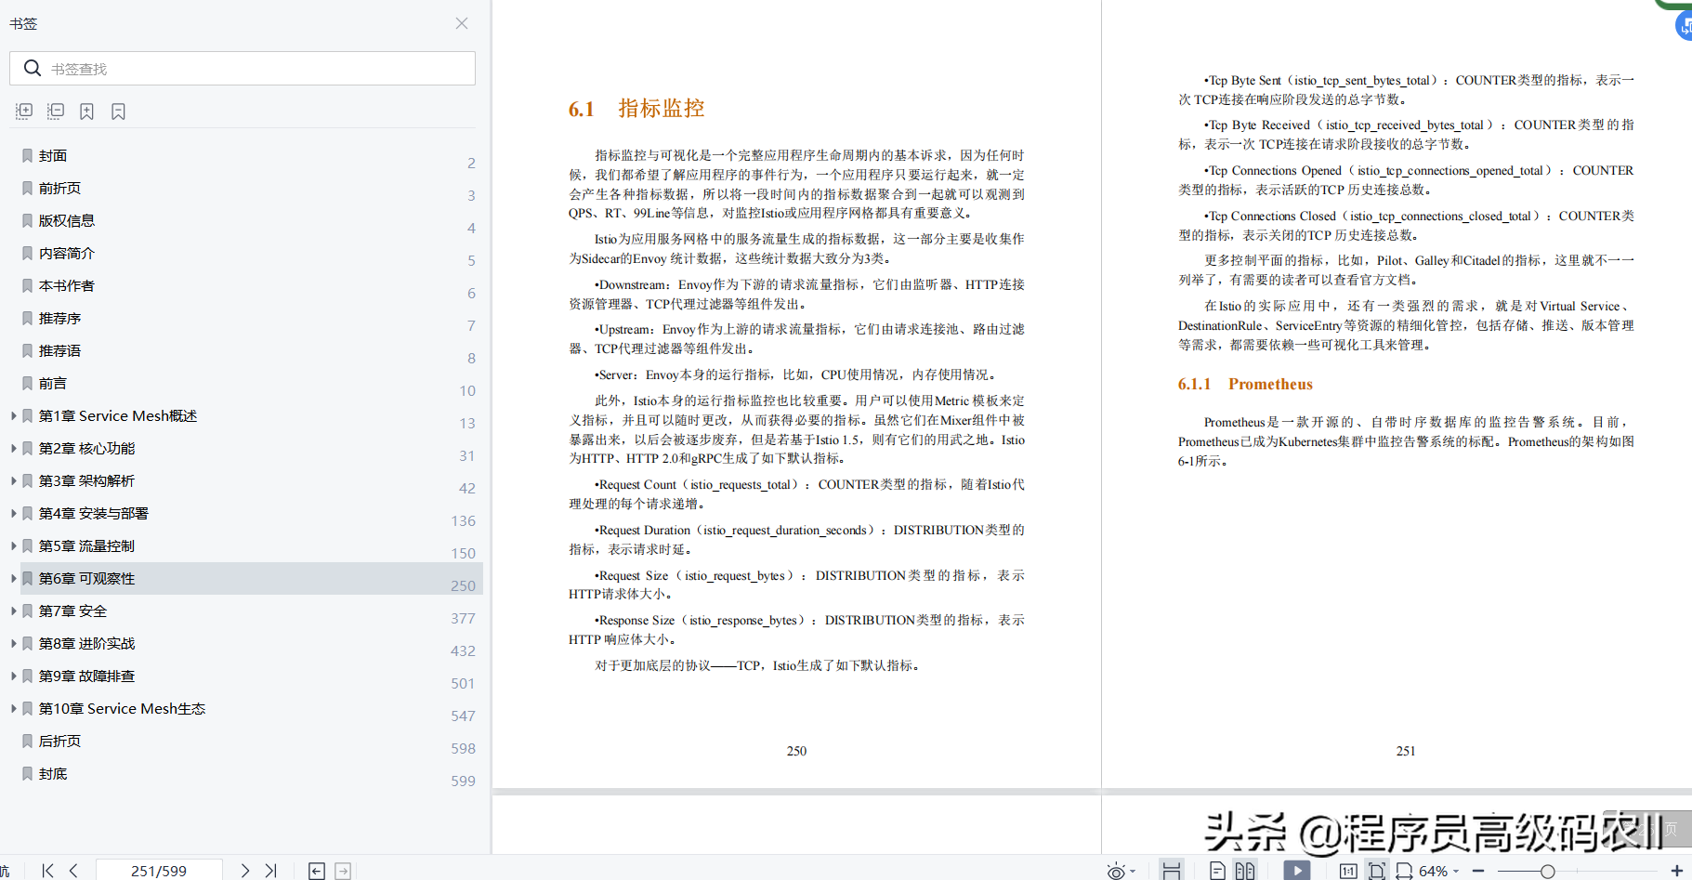
Task: Click page number 377 for 第7章
Action: tap(463, 618)
